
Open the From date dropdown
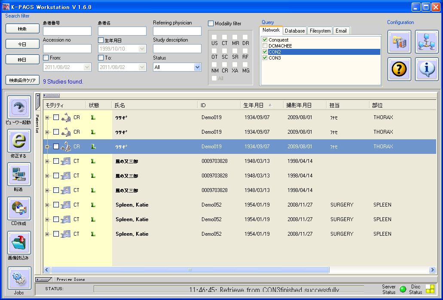[87, 67]
